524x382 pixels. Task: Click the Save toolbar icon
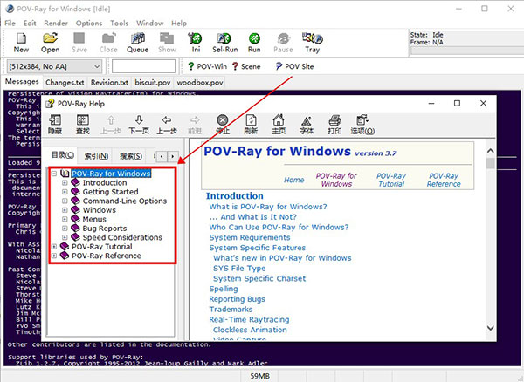(x=79, y=38)
